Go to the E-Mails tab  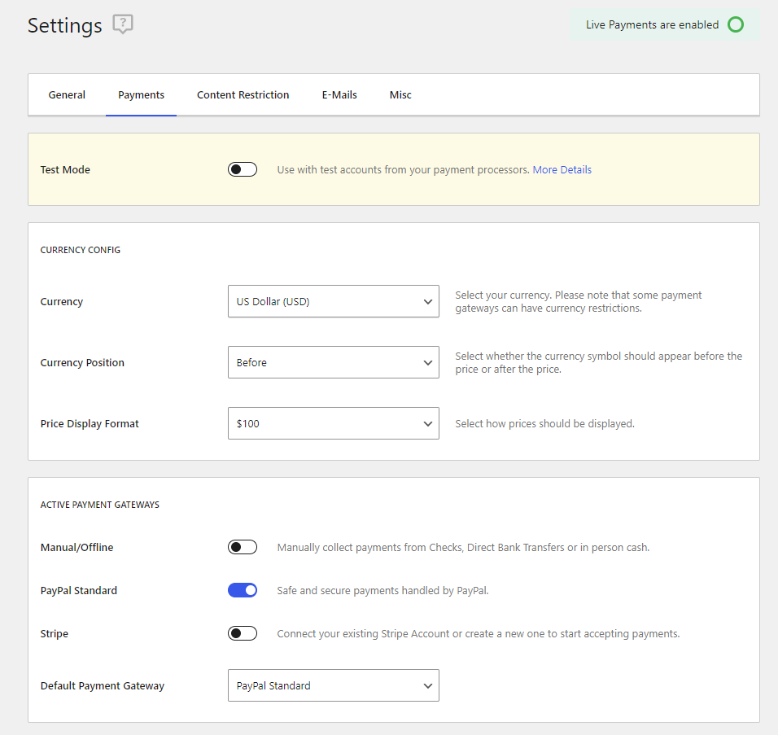339,94
